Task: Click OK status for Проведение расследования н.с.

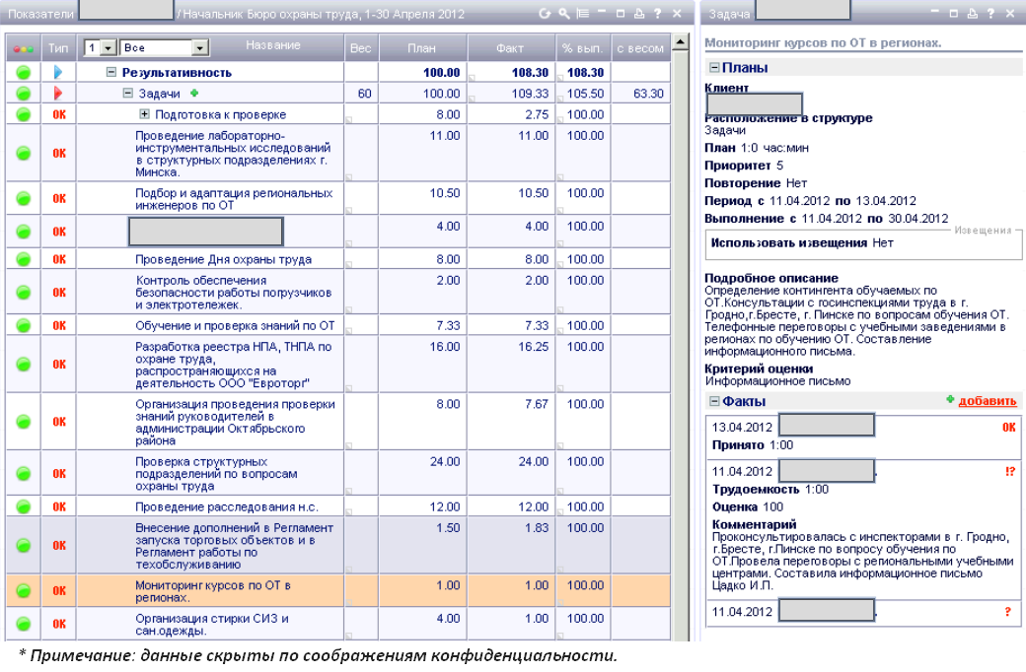Action: (59, 506)
